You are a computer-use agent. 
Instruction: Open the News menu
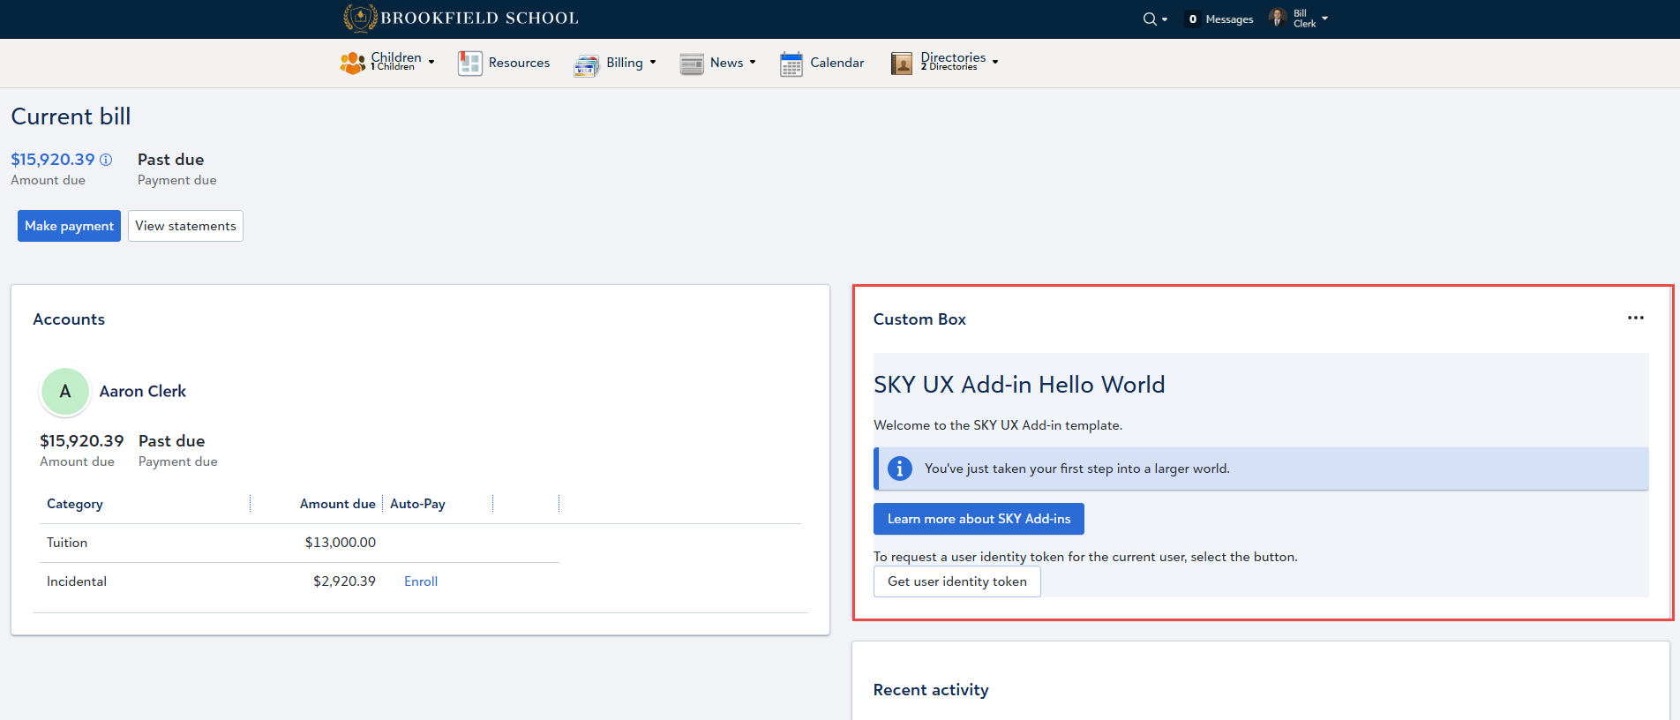tap(727, 63)
